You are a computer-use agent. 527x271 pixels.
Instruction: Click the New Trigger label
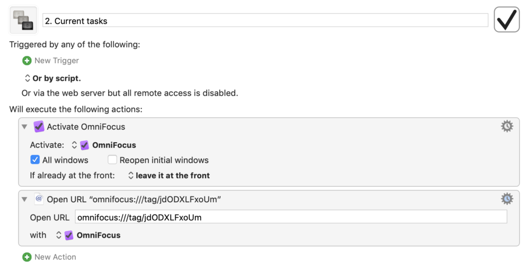(57, 61)
